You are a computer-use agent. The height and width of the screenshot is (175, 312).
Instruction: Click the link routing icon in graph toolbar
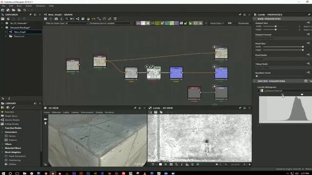pyautogui.click(x=99, y=19)
